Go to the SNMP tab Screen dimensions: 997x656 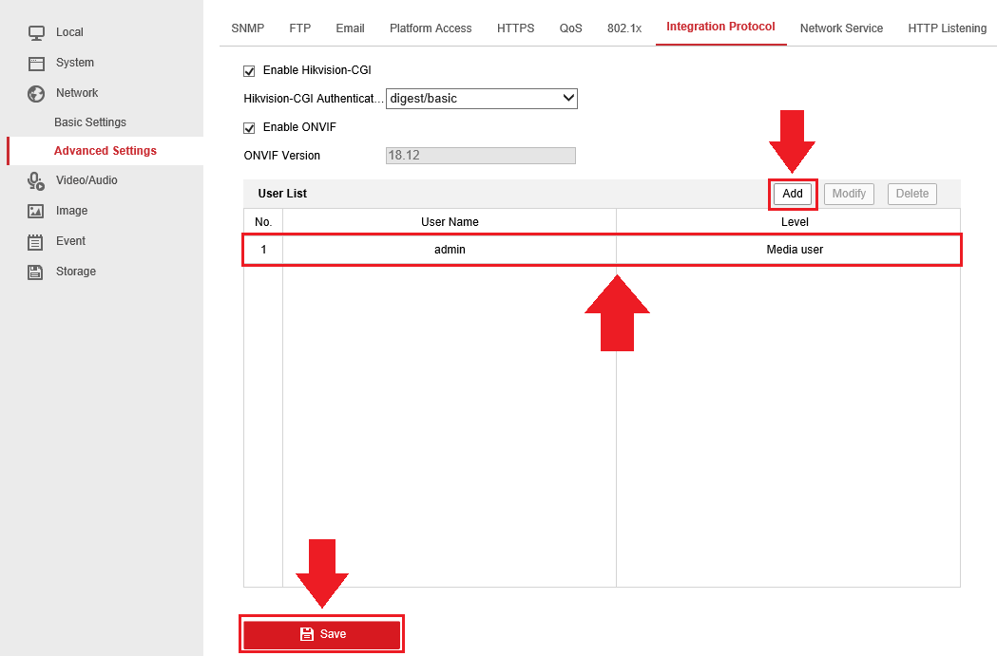tap(247, 28)
